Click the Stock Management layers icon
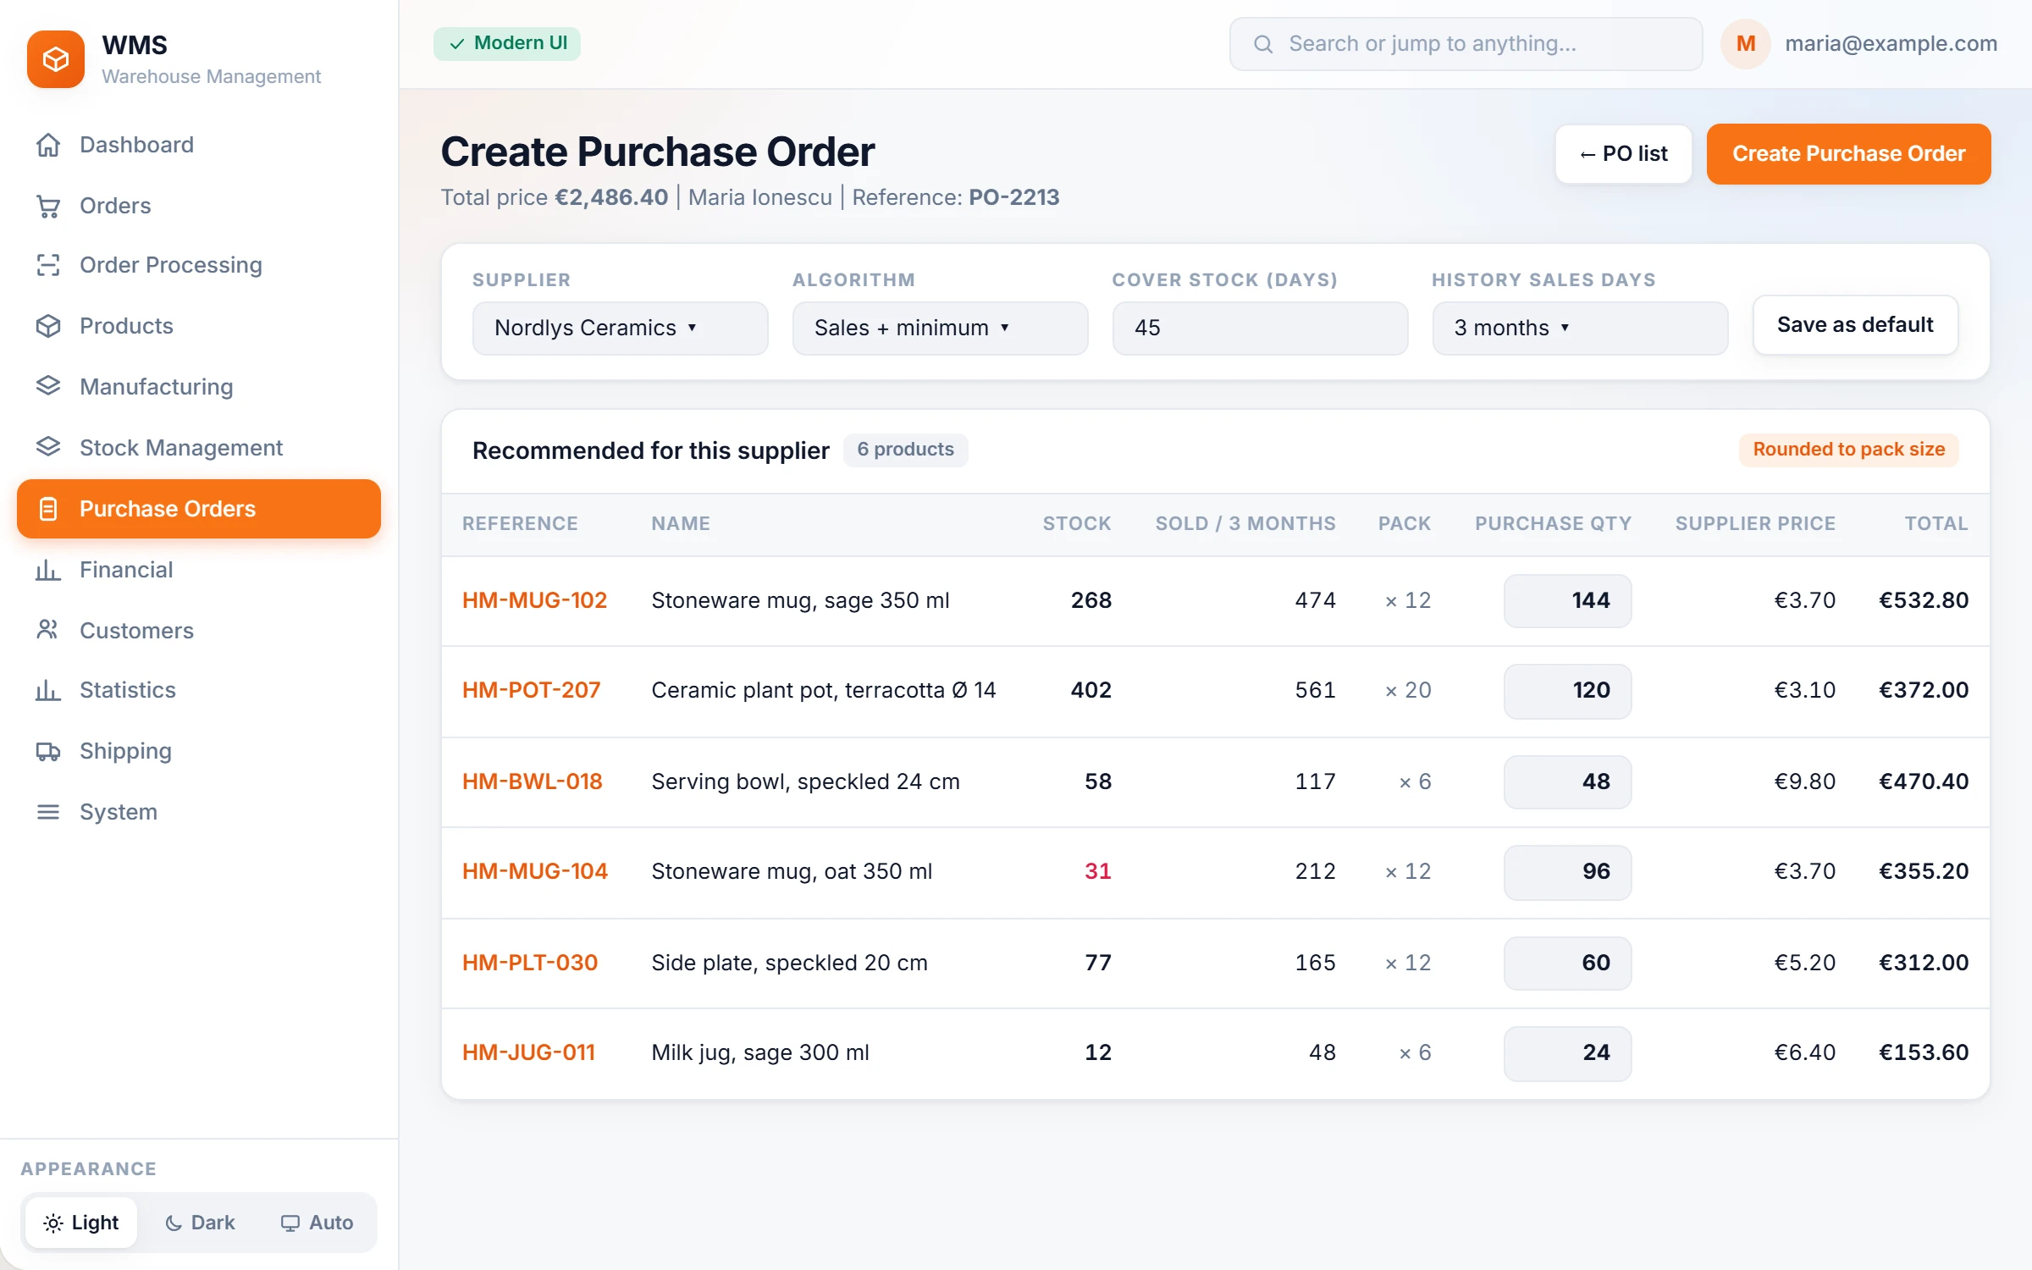Screen dimensions: 2032x1270 tap(48, 447)
